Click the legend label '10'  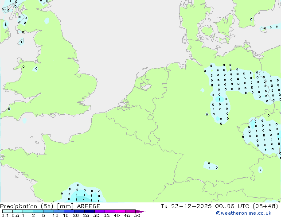[x=55, y=215]
